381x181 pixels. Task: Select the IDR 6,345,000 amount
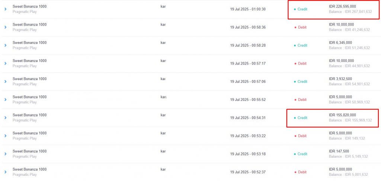tap(340, 43)
